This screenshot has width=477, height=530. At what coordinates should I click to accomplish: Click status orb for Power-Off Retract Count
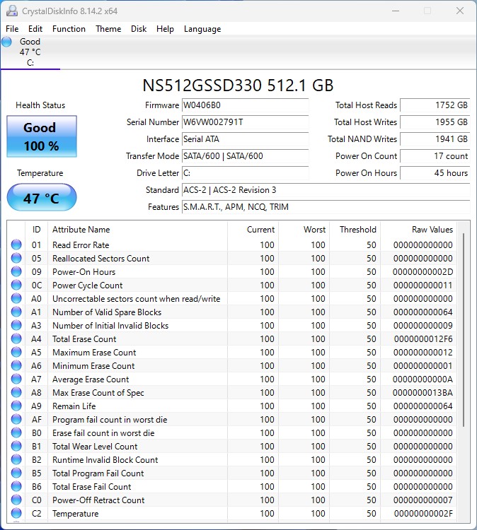click(16, 500)
